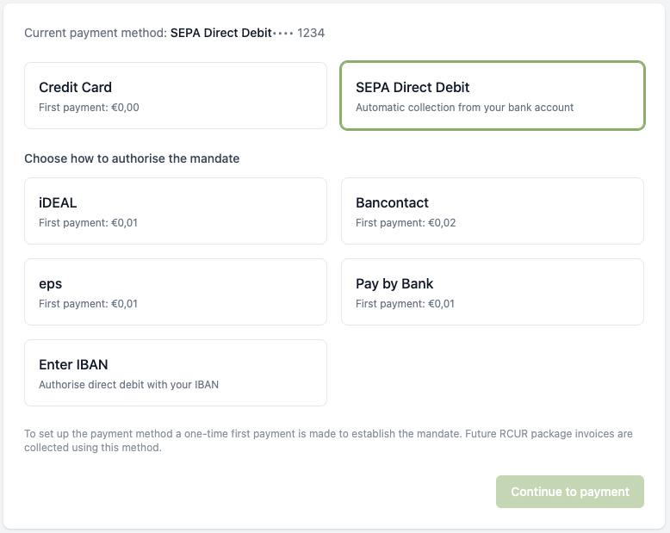
Task: Click the iDEAL 'First payment: €0,01' text
Action: tap(88, 222)
